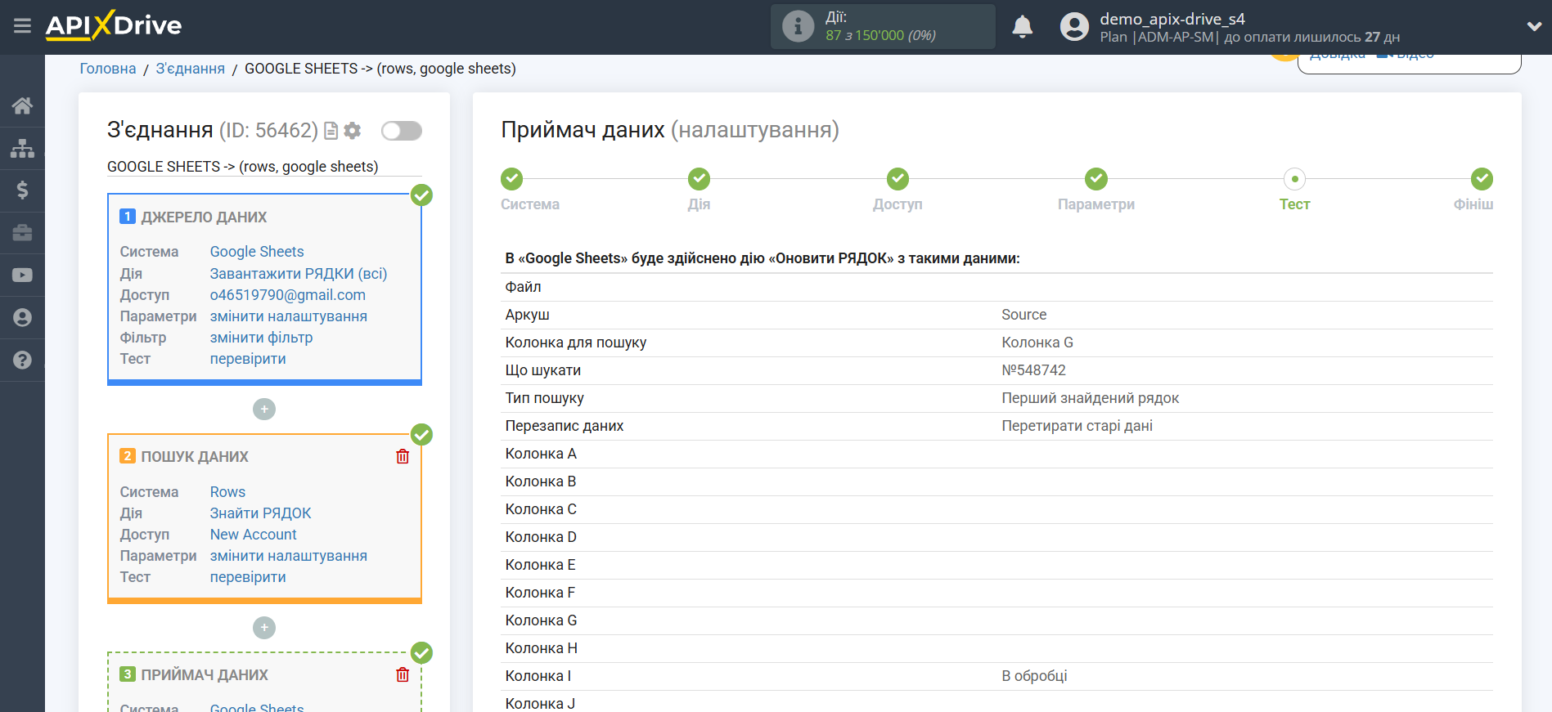Open the Home sidebar icon
This screenshot has height=712, width=1552.
tap(22, 105)
